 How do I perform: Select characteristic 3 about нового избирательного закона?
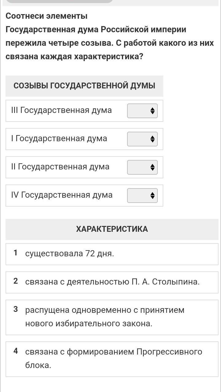click(x=112, y=317)
